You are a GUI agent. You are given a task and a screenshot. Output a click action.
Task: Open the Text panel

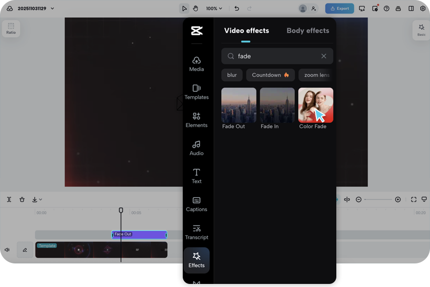point(197,176)
